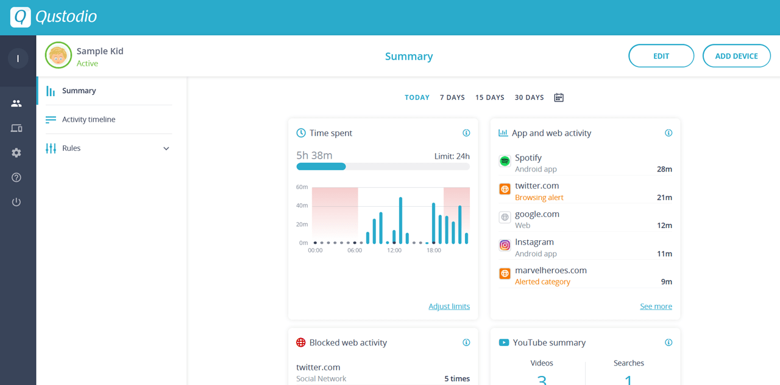
Task: Open the calendar date picker icon
Action: [x=559, y=97]
